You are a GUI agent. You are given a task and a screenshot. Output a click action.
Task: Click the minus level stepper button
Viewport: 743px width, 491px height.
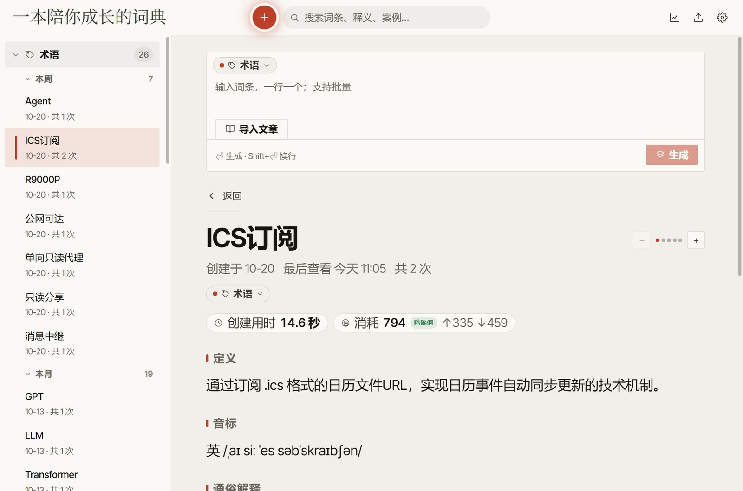[642, 240]
